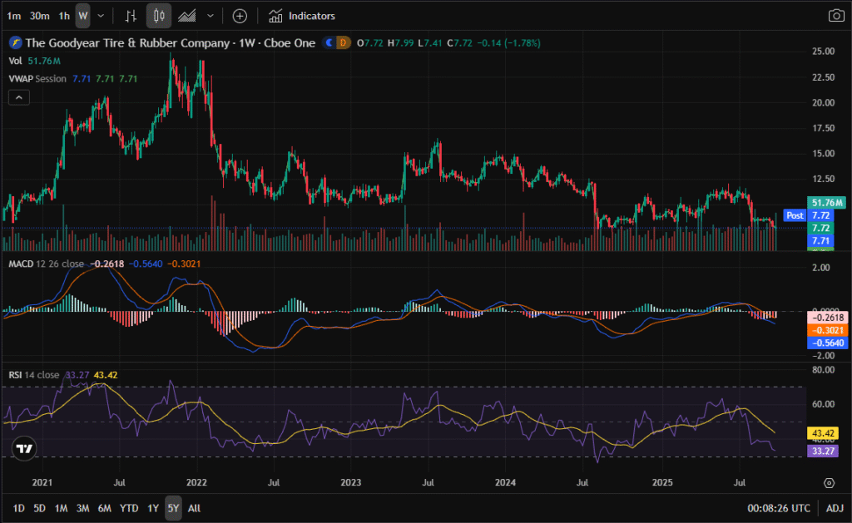Expand the chart style dropdown arrow
This screenshot has height=523, width=852.
click(211, 16)
